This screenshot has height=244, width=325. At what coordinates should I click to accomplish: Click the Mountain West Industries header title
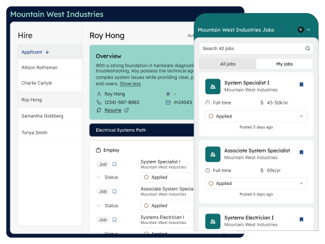click(57, 14)
